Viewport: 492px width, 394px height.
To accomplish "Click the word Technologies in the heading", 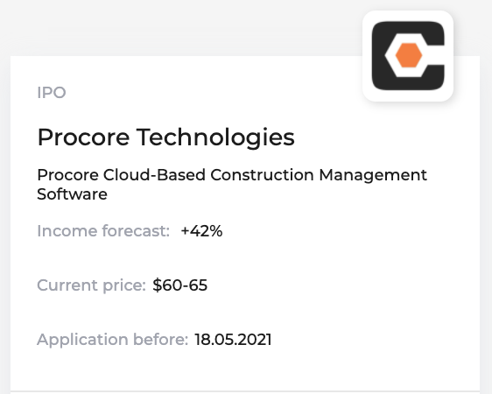I will [215, 137].
